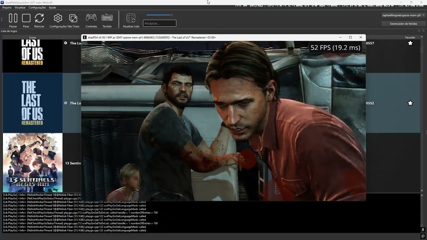Select the 13 Sentinels: Aegis Rim cover thumbnail

33,163
